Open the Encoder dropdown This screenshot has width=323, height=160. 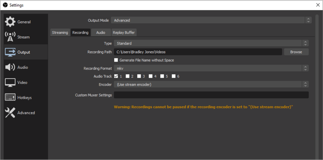pos(211,84)
